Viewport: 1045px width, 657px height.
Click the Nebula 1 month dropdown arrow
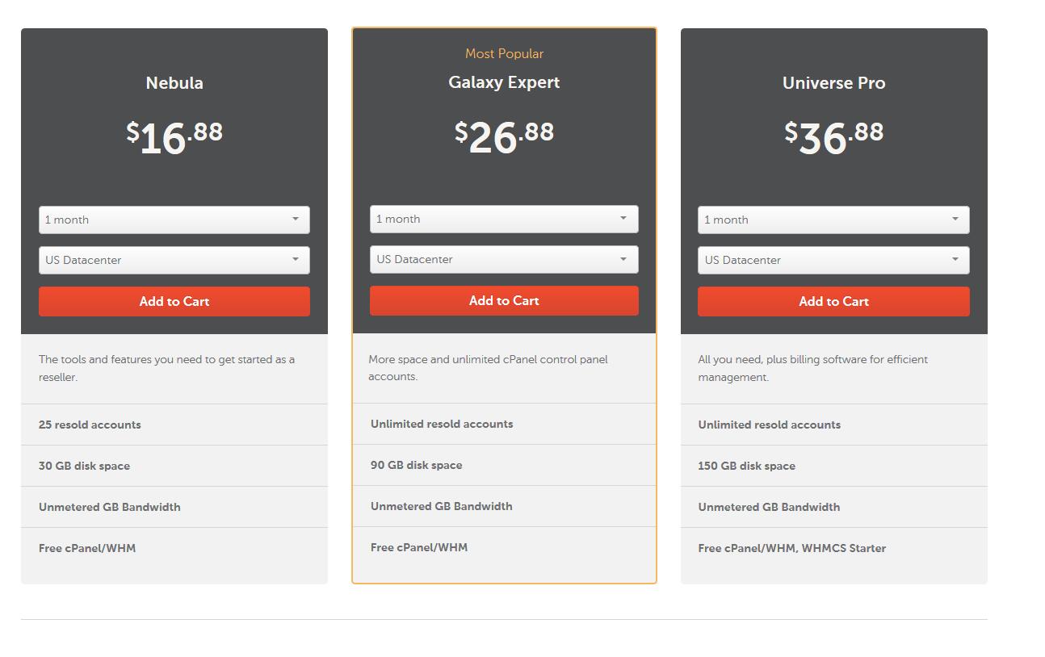click(296, 219)
